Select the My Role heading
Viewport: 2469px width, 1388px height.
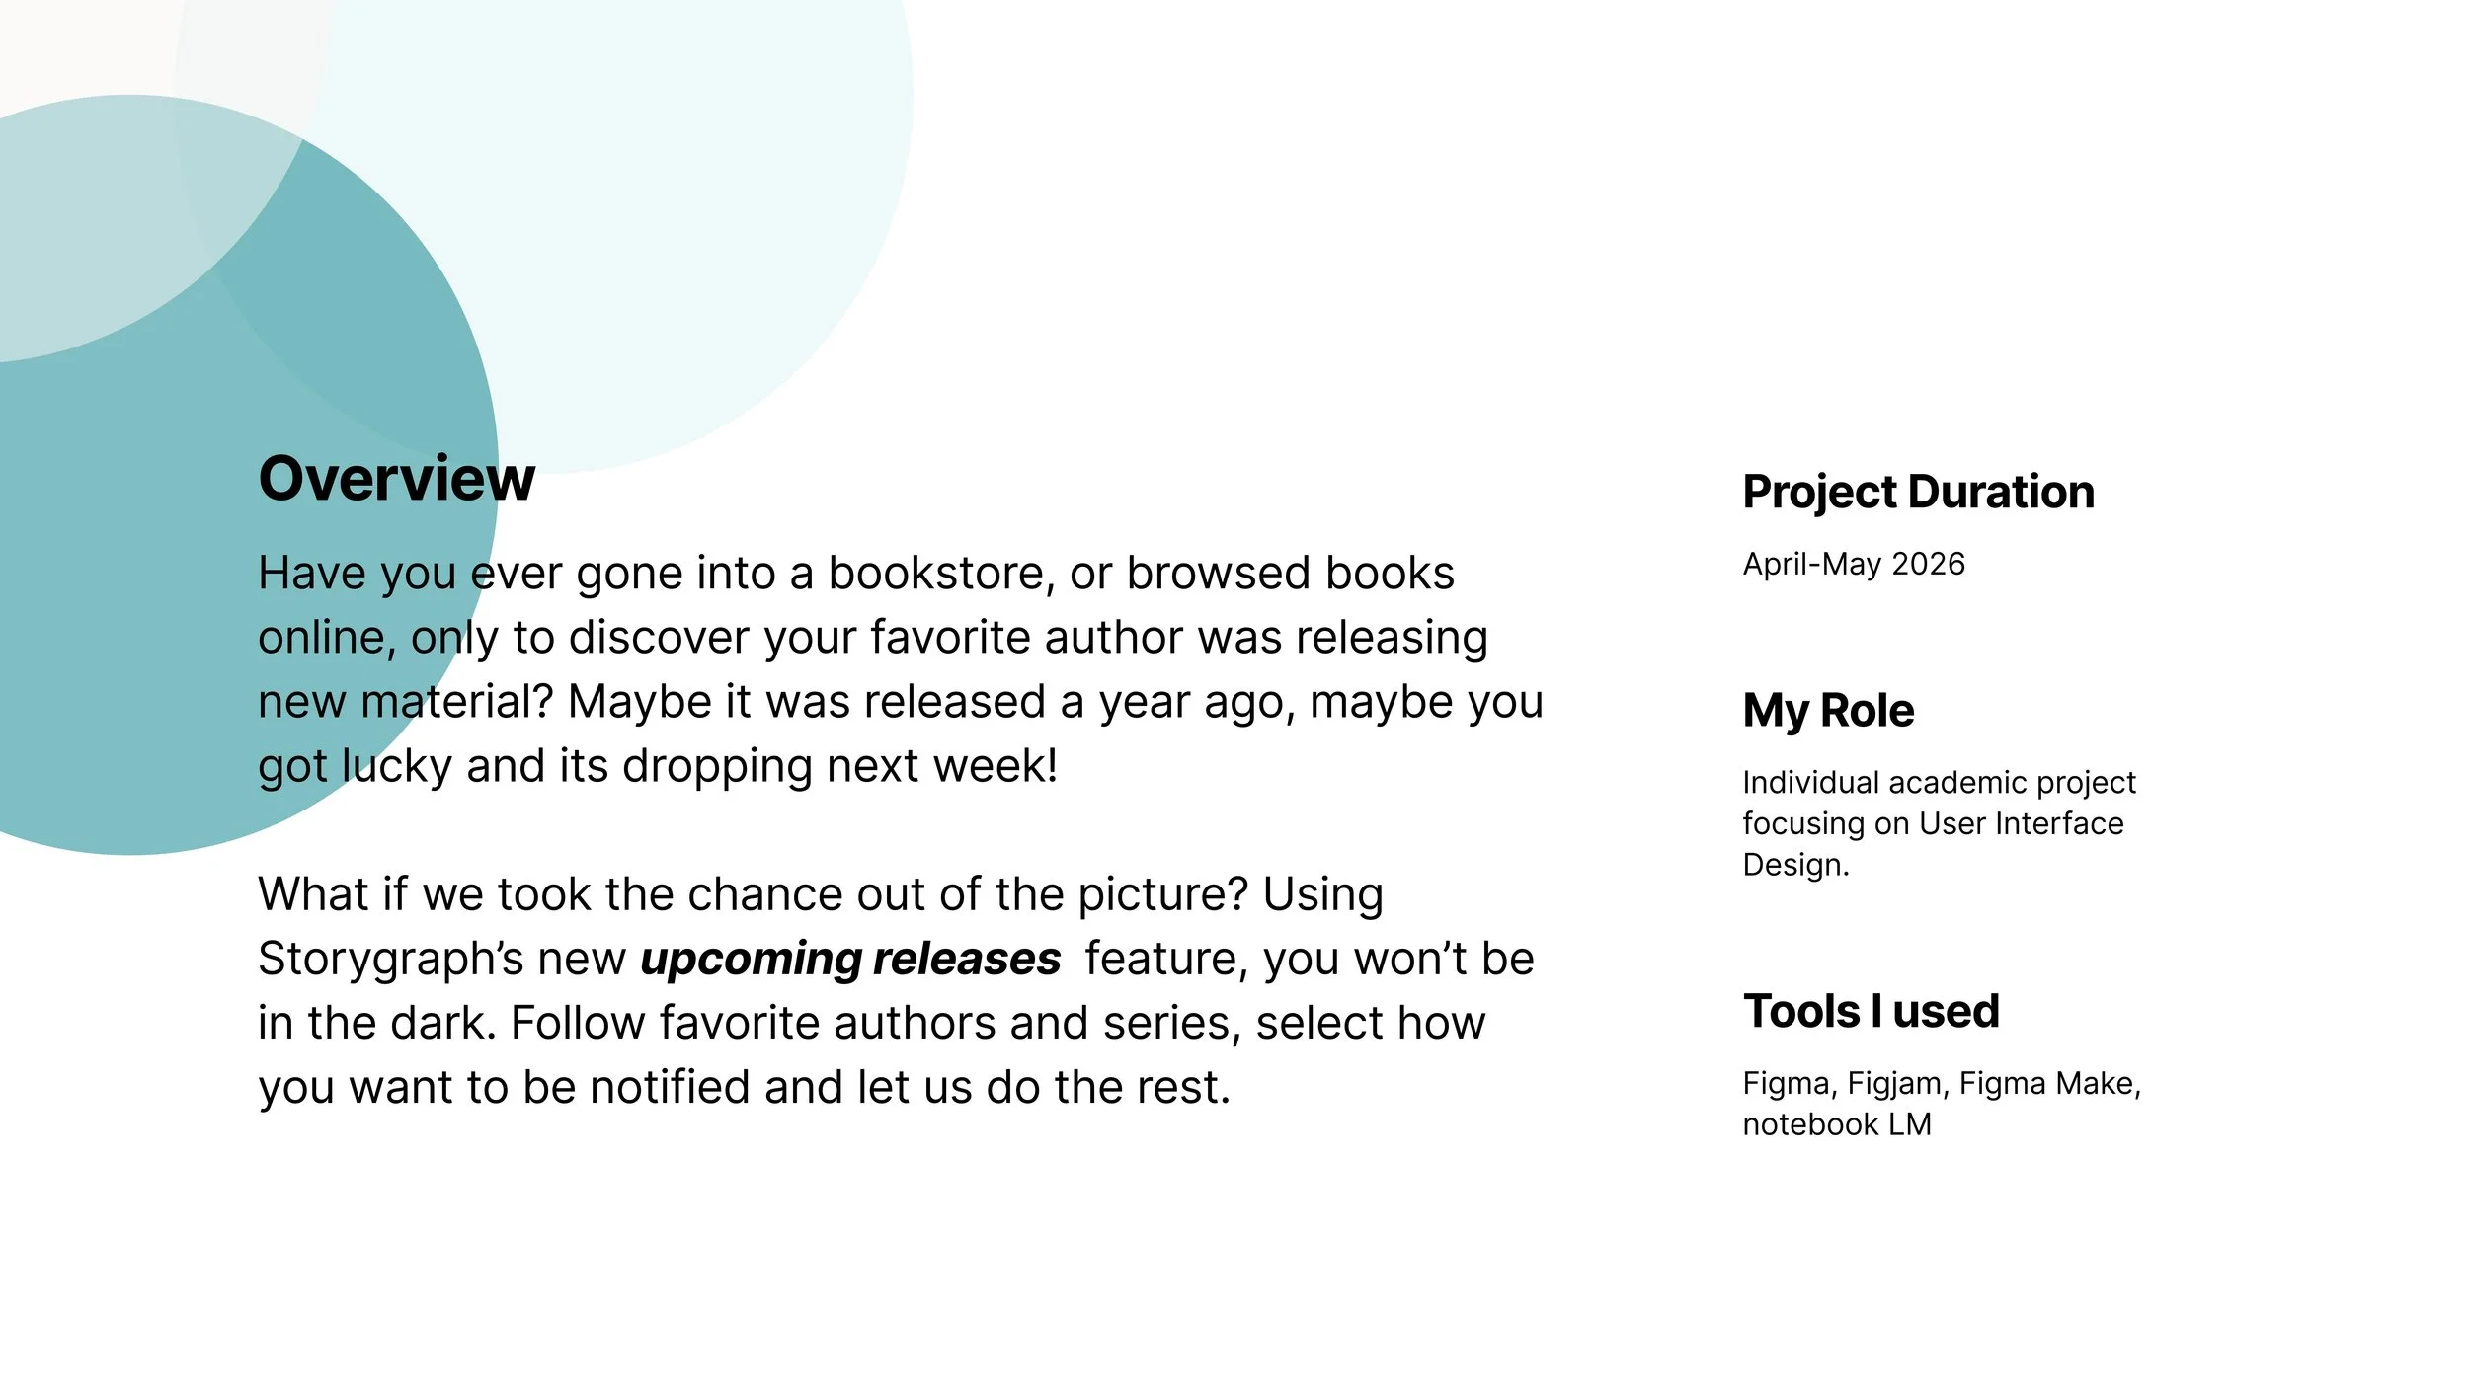coord(1828,711)
